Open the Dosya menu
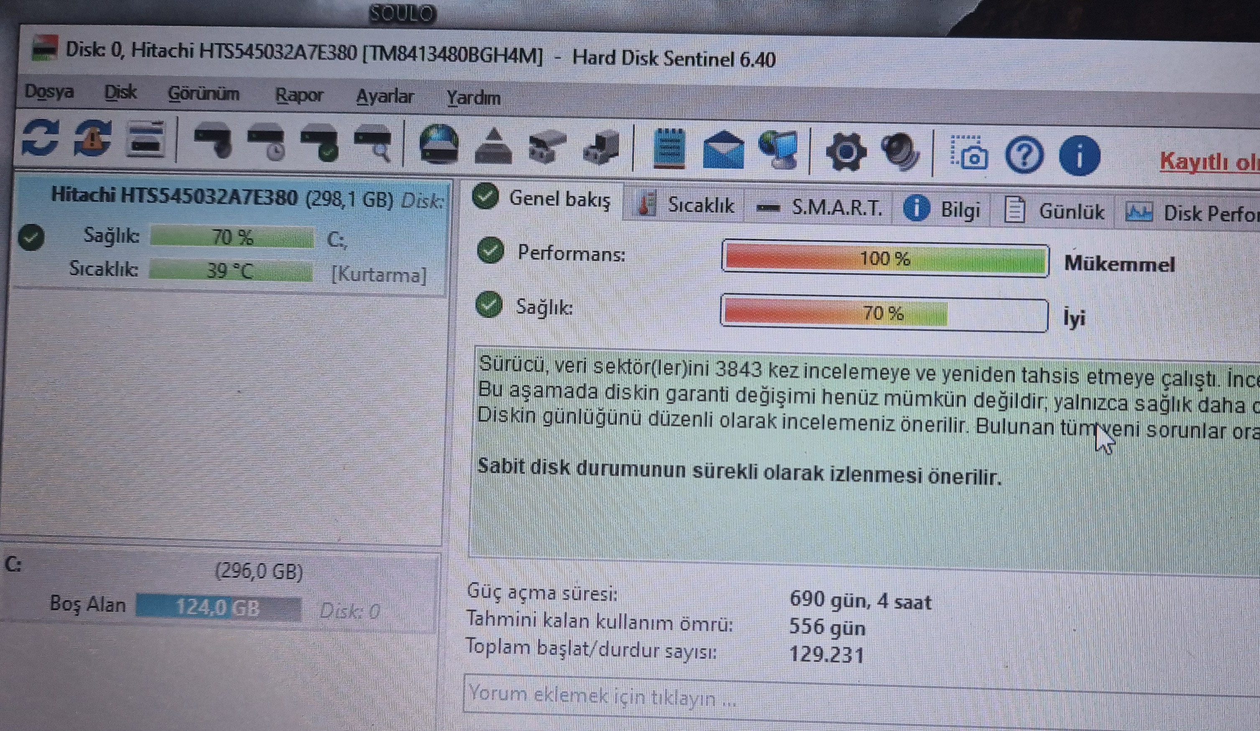 point(49,92)
